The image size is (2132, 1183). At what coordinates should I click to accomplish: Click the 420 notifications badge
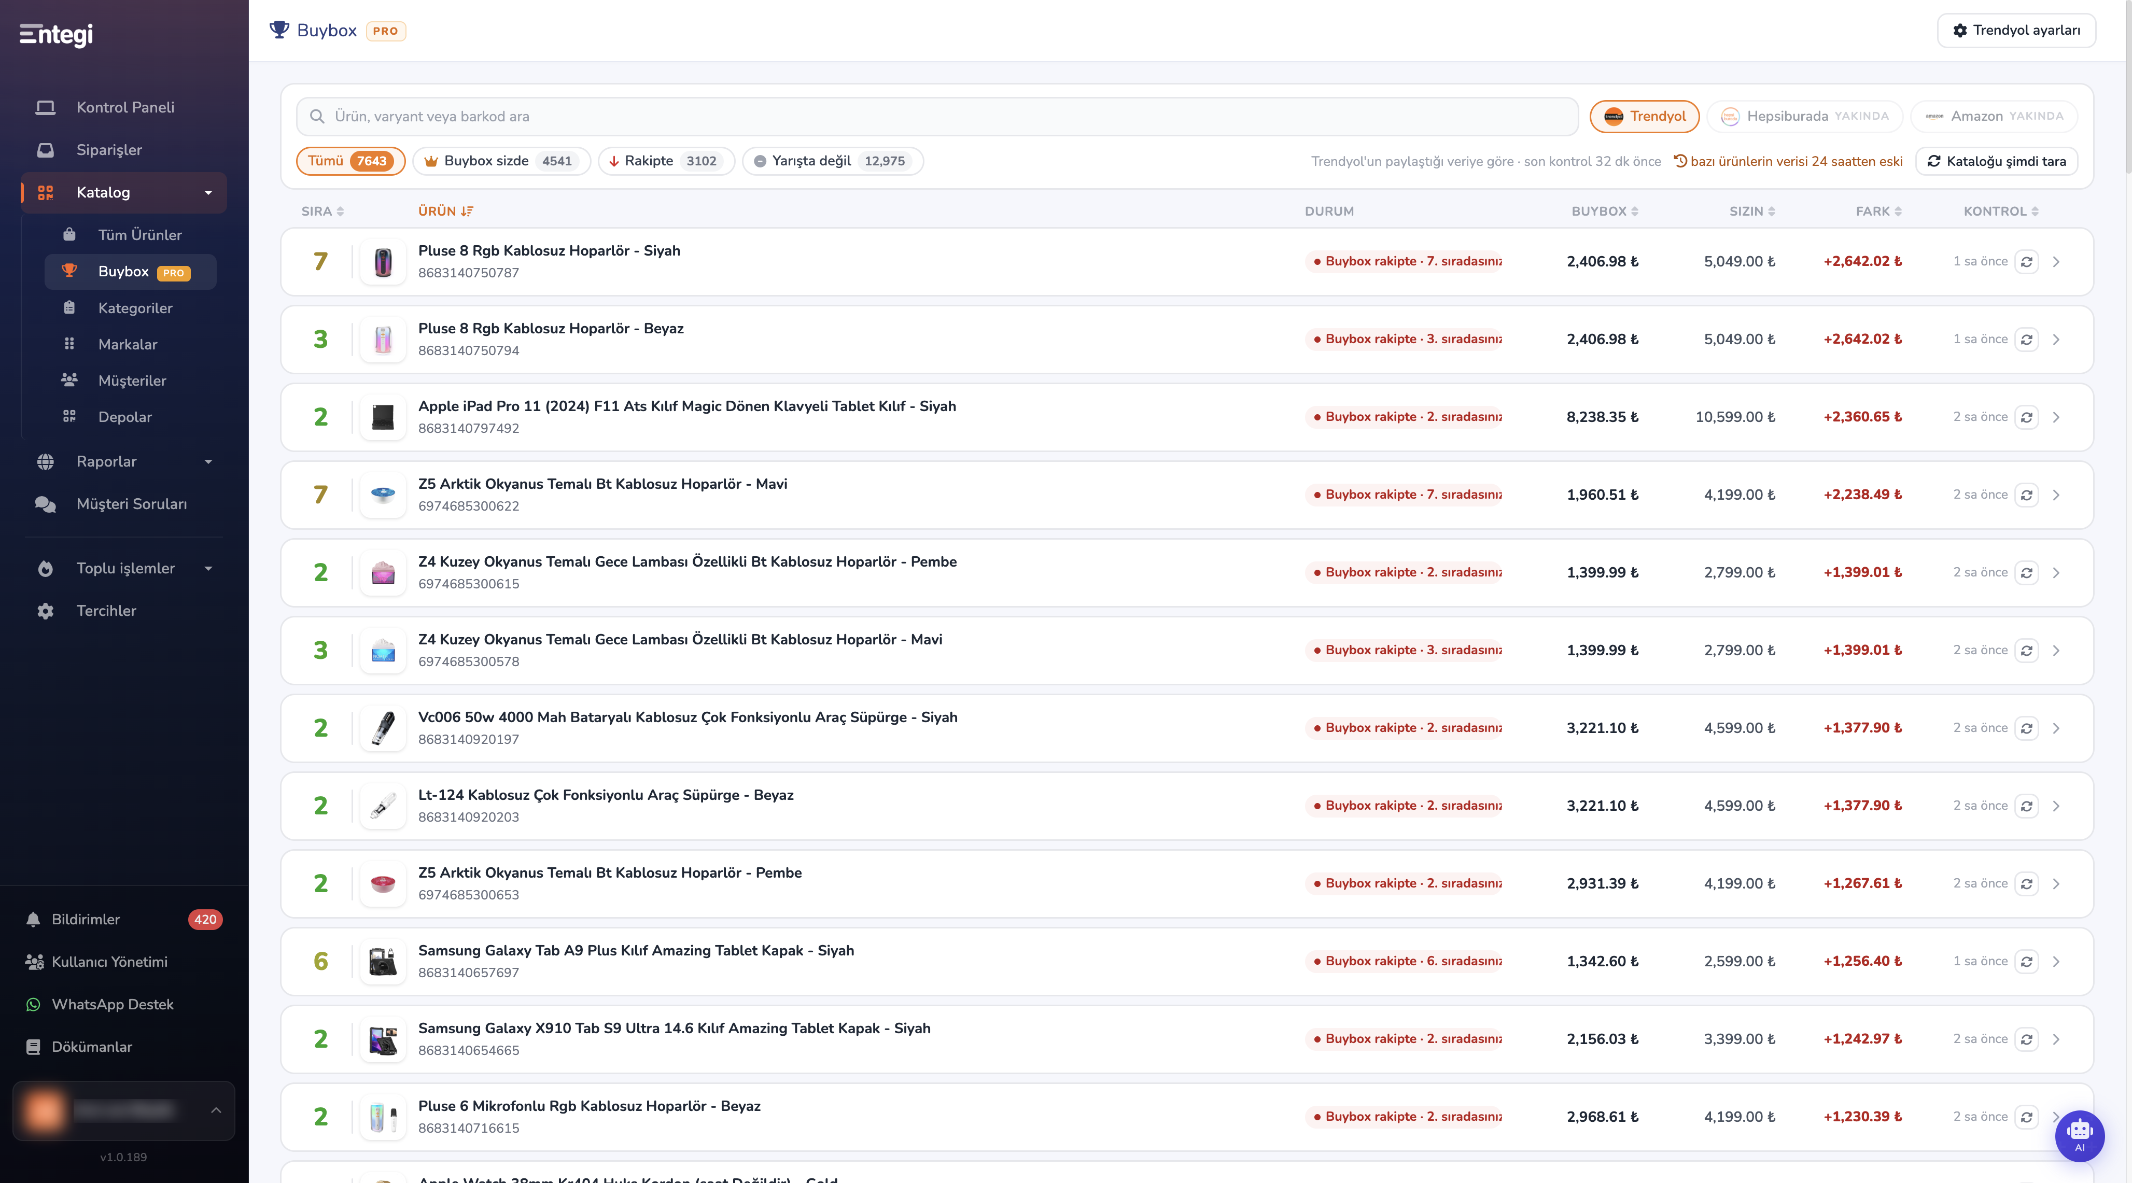(205, 919)
